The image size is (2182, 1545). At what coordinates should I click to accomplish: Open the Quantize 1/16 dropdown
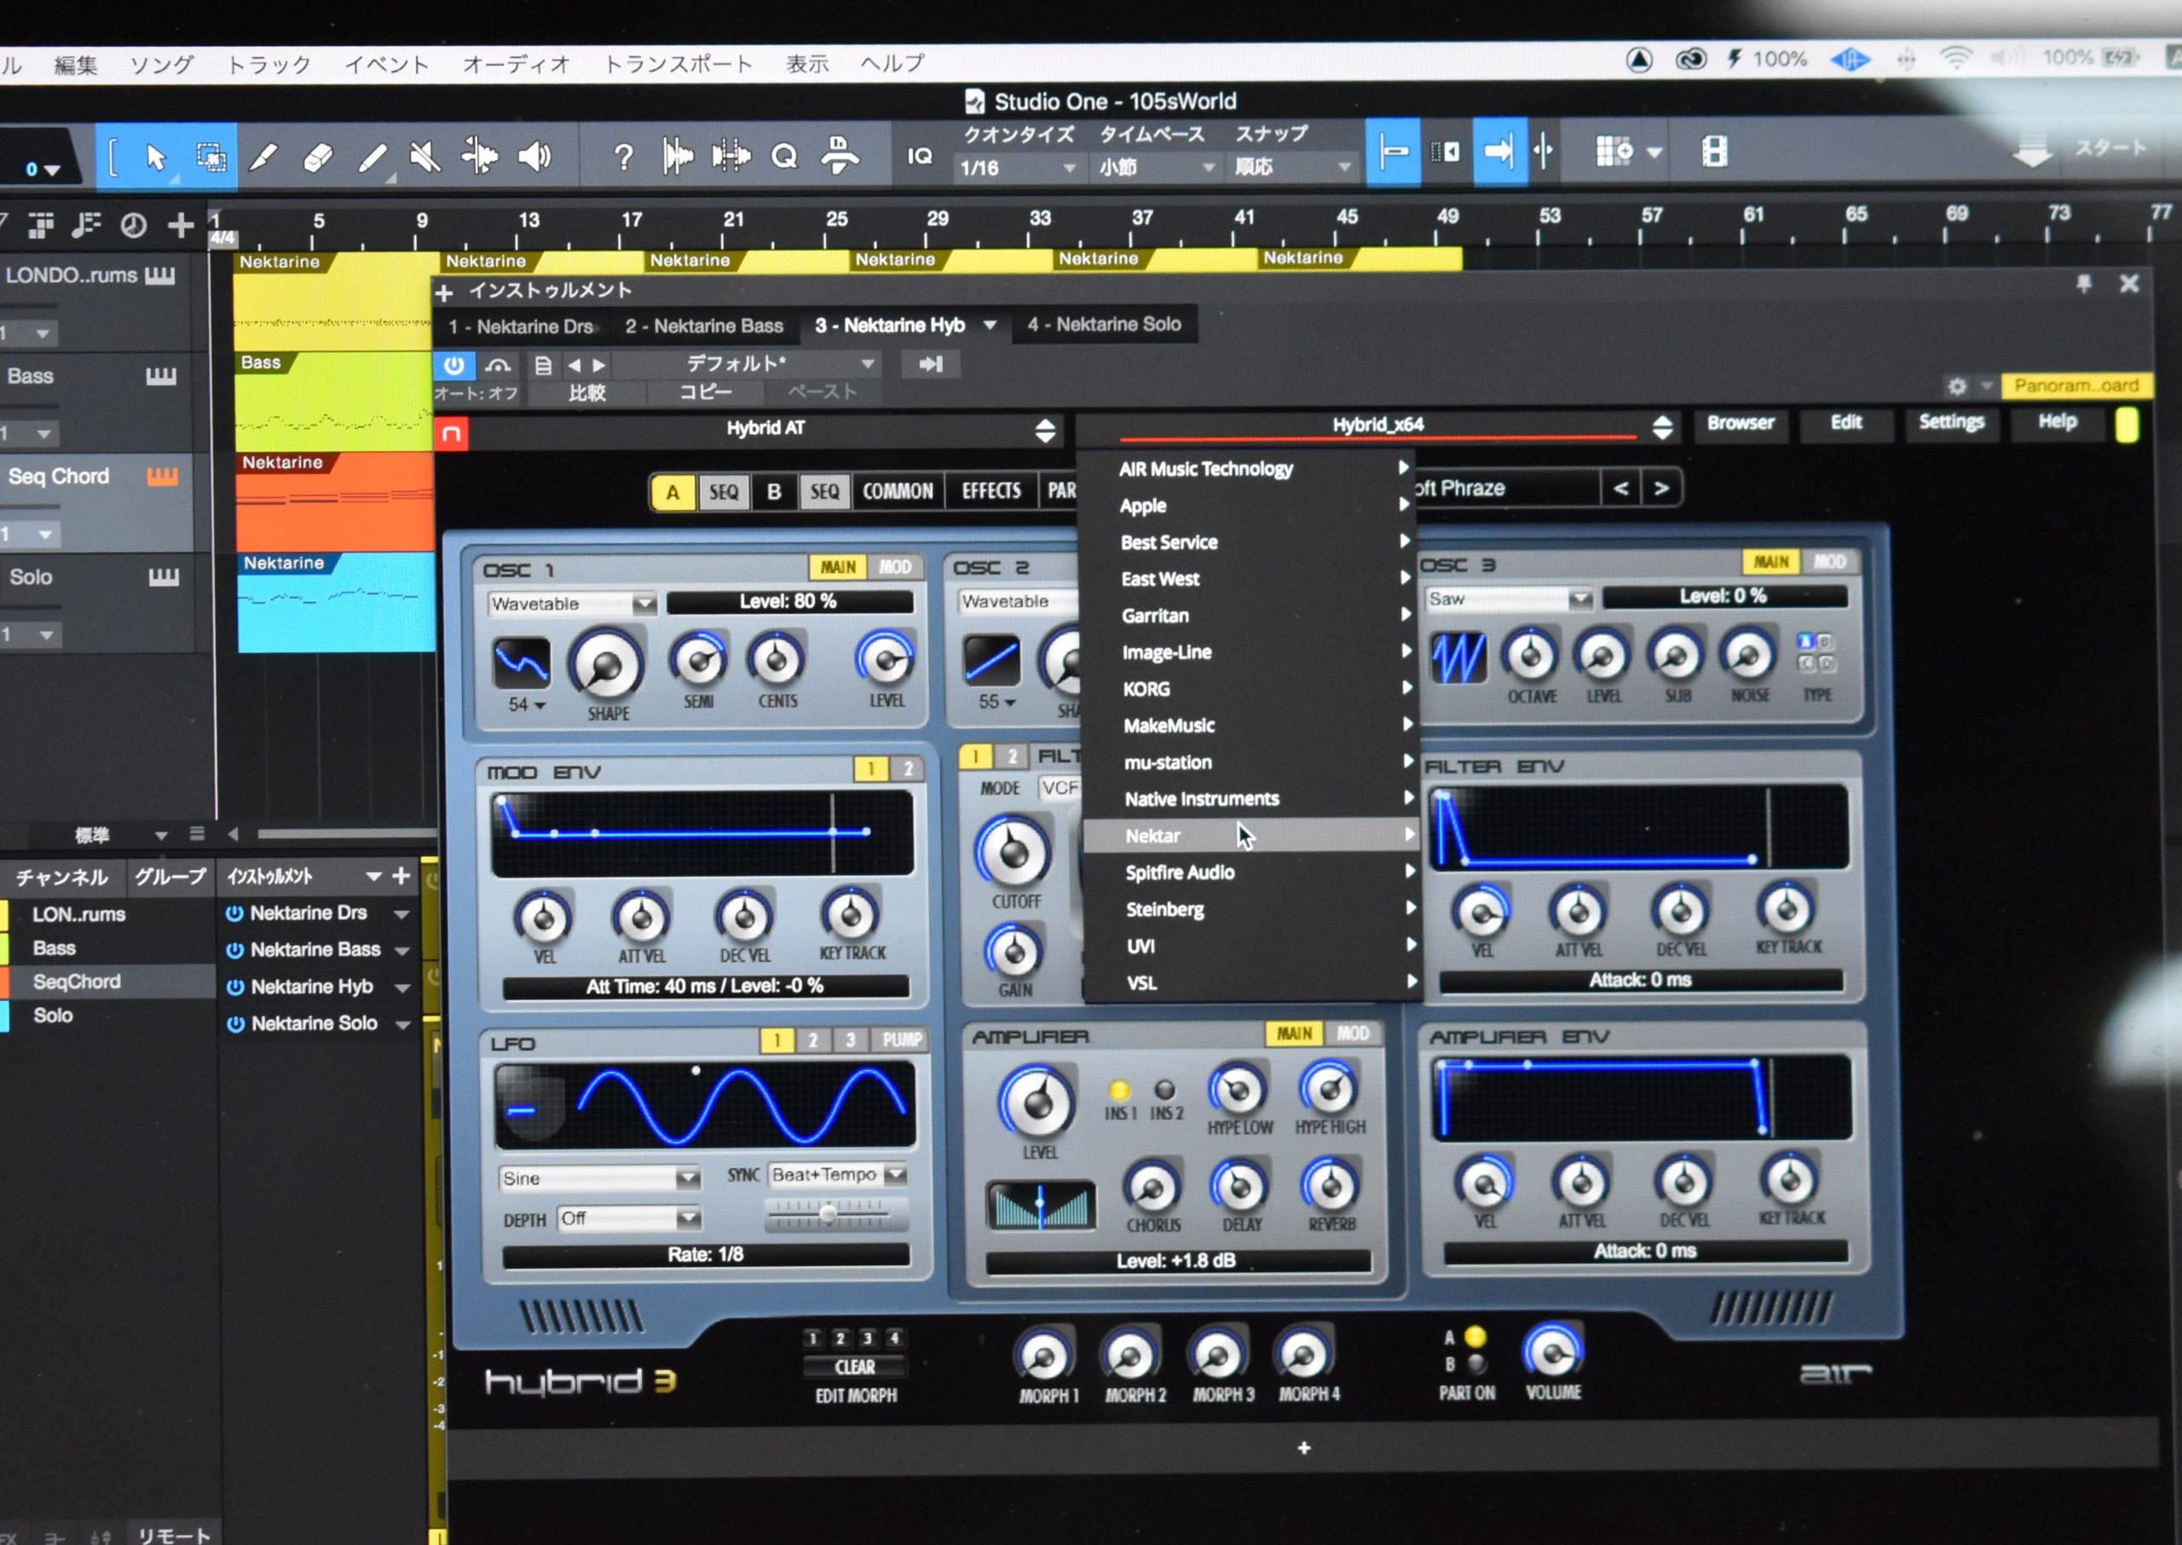click(1018, 168)
